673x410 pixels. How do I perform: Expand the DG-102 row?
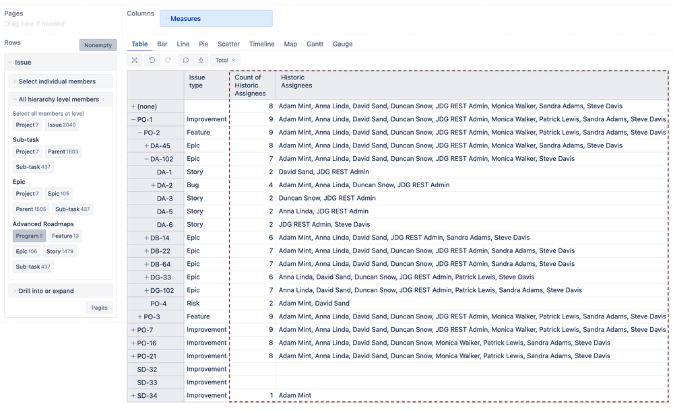(146, 290)
